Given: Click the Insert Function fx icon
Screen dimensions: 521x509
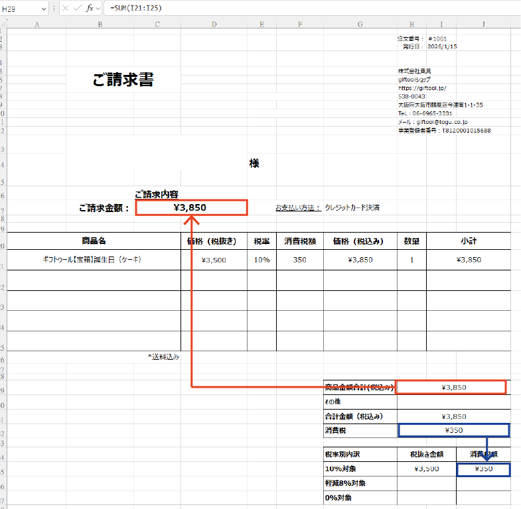Looking at the screenshot, I should point(89,8).
